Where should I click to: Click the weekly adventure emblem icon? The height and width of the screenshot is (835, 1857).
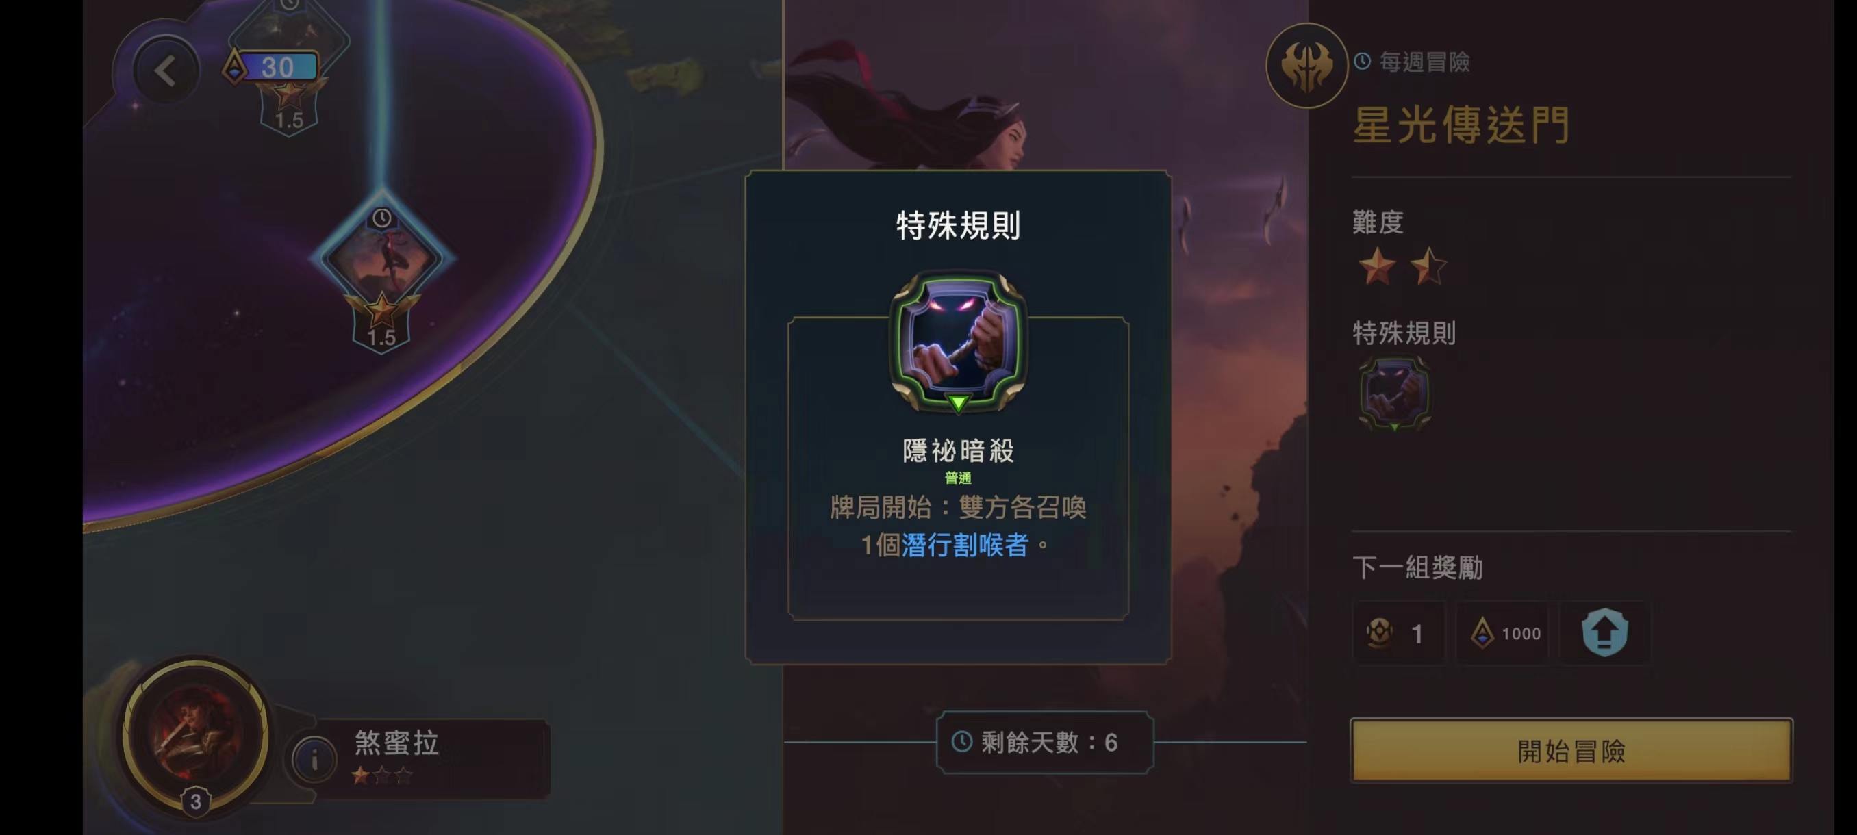pyautogui.click(x=1306, y=66)
